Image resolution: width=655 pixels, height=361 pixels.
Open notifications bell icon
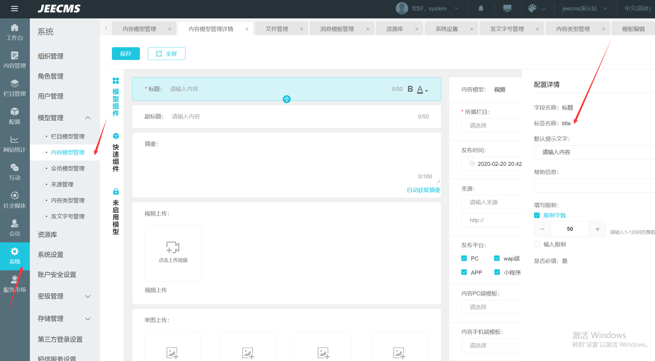pyautogui.click(x=481, y=9)
